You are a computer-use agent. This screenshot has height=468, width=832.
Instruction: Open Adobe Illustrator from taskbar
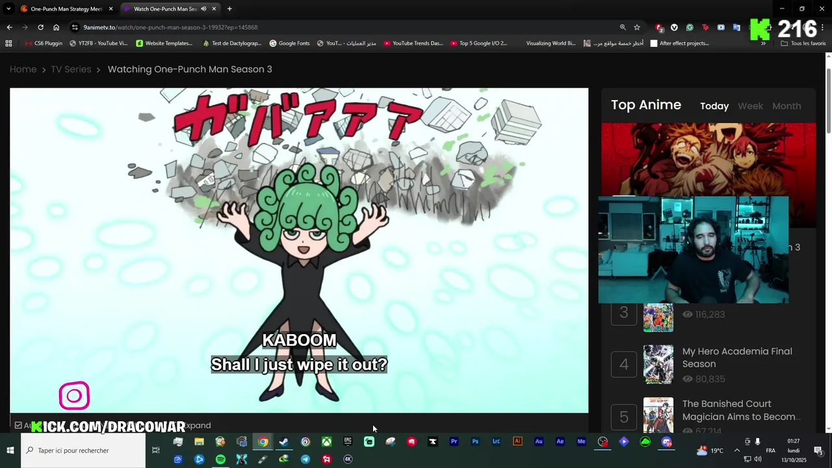(517, 442)
